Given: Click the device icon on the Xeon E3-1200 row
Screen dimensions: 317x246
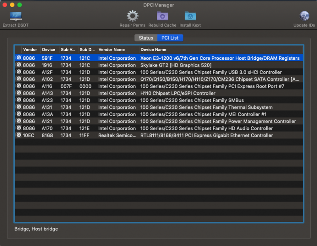Looking at the screenshot, I should click(x=19, y=58).
